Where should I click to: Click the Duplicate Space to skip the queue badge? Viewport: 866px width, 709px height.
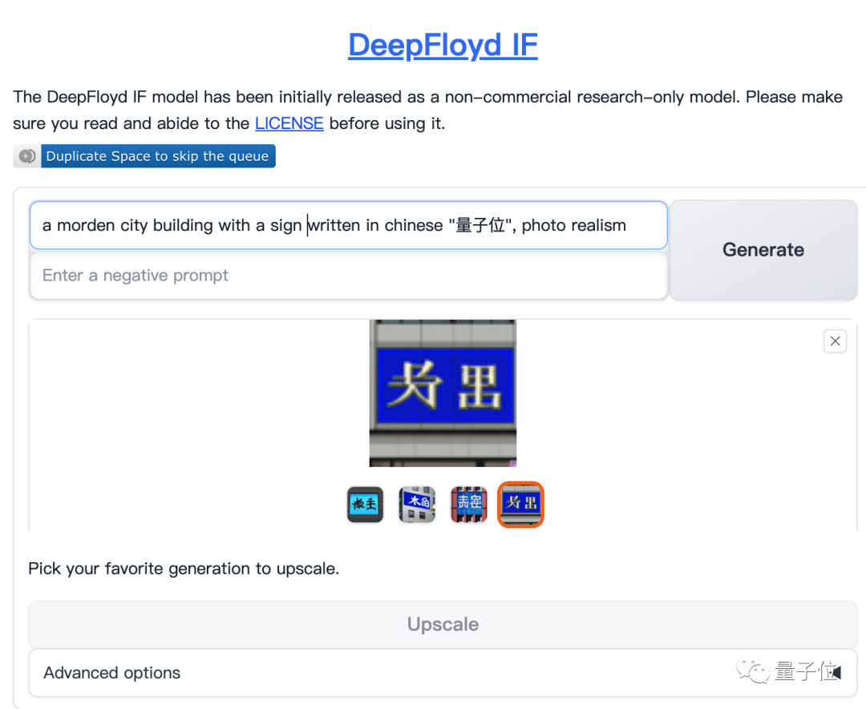(157, 155)
